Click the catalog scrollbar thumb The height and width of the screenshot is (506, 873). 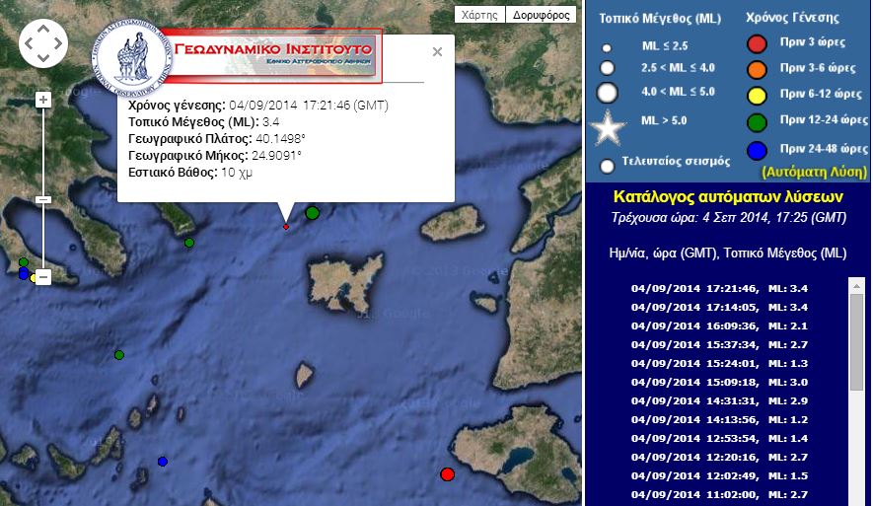tap(856, 342)
